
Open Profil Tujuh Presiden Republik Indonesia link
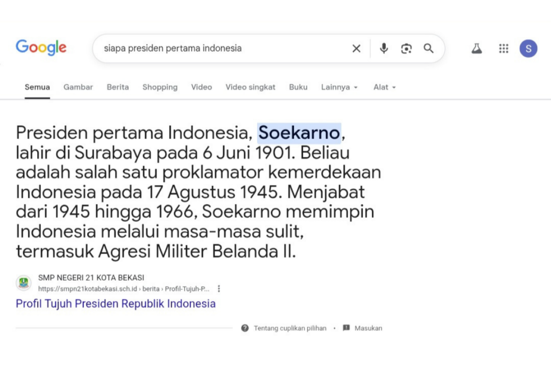coord(116,304)
